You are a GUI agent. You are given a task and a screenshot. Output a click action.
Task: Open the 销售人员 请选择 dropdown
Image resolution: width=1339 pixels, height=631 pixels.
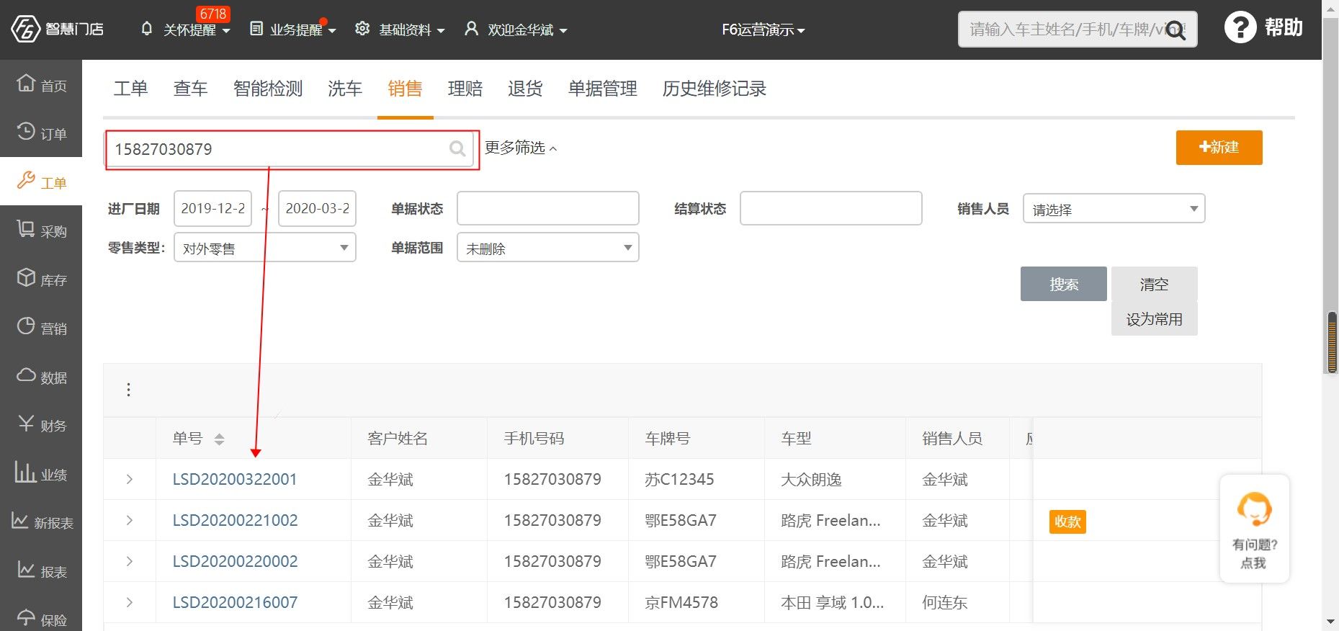click(x=1114, y=209)
